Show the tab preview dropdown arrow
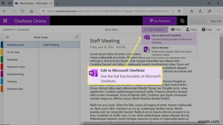 tap(64, 3)
